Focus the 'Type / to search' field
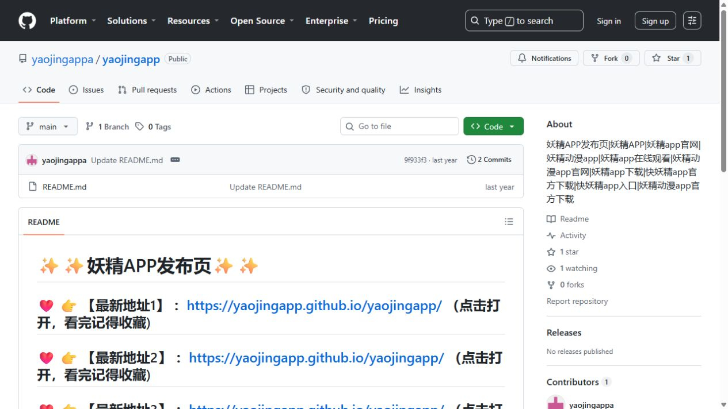The height and width of the screenshot is (409, 728). click(x=524, y=21)
